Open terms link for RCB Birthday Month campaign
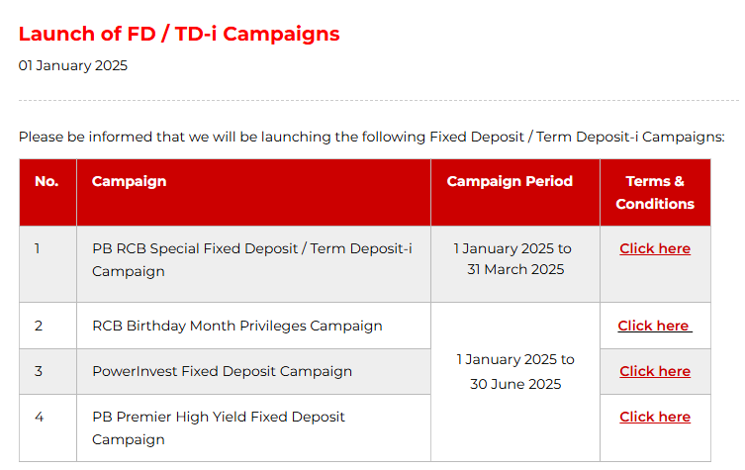Screen dimensions: 745x470 (654, 326)
